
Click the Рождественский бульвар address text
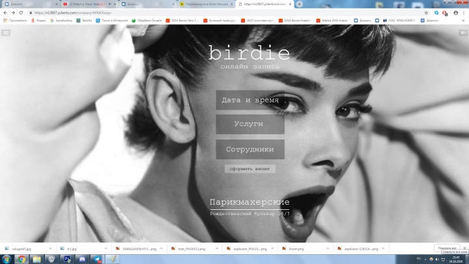(x=249, y=214)
